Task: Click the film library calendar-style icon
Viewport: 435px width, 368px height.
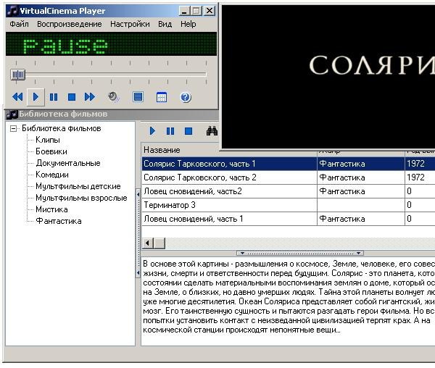Action: tap(162, 97)
